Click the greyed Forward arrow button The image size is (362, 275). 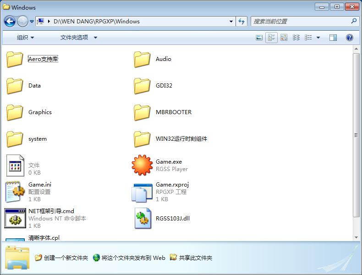[22, 22]
